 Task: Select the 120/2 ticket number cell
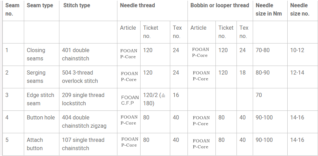coord(154,99)
